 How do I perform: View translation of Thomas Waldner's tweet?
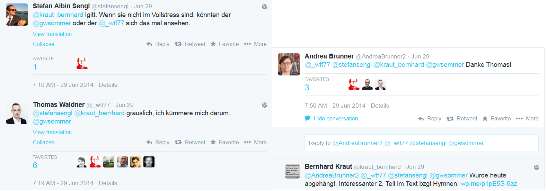52,133
